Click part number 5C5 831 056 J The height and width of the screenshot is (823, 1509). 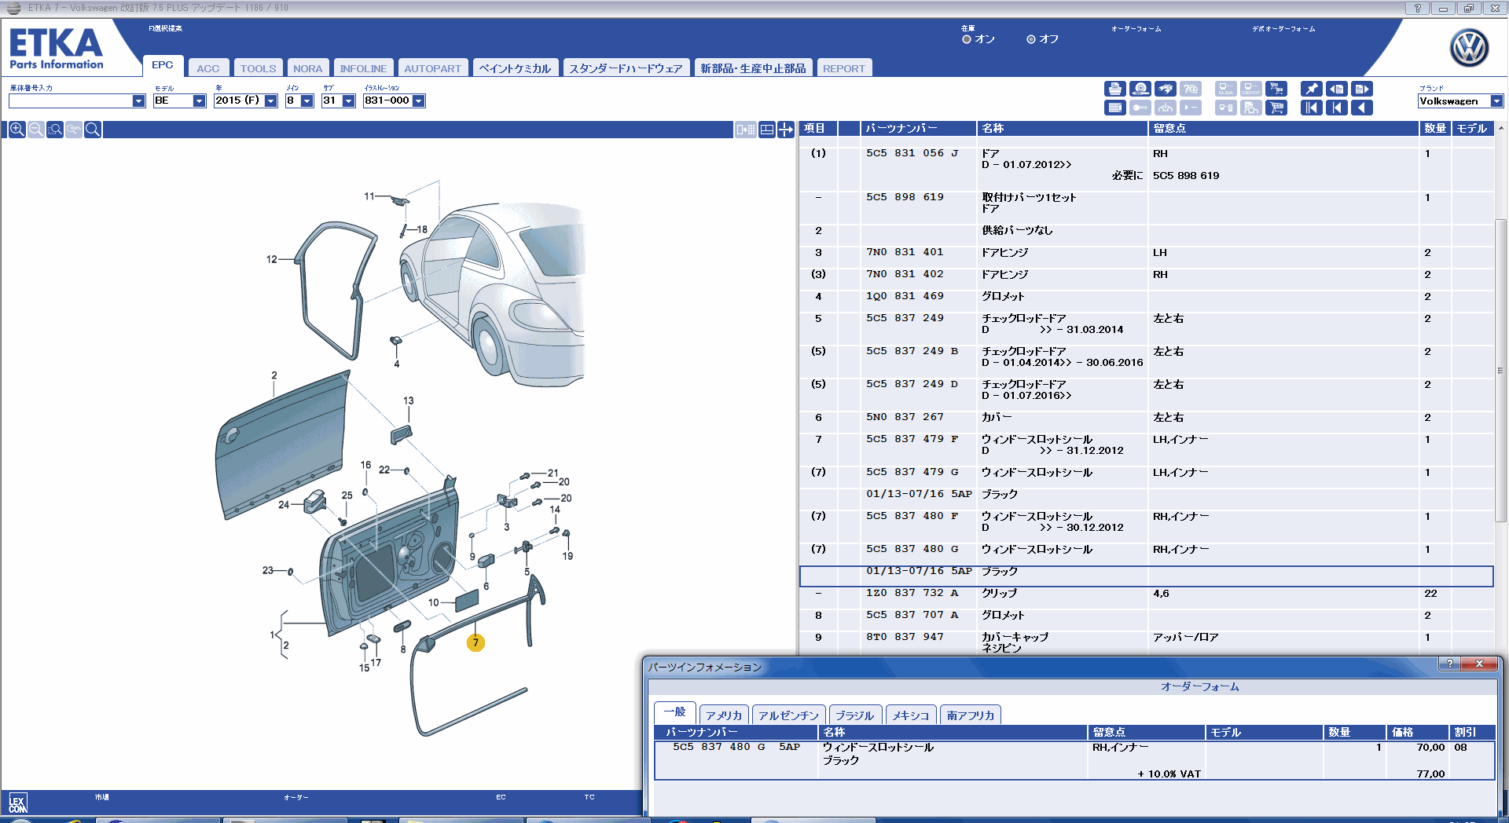click(912, 153)
